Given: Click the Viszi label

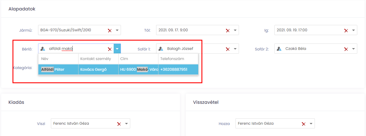Looking at the screenshot, I should [41, 124].
